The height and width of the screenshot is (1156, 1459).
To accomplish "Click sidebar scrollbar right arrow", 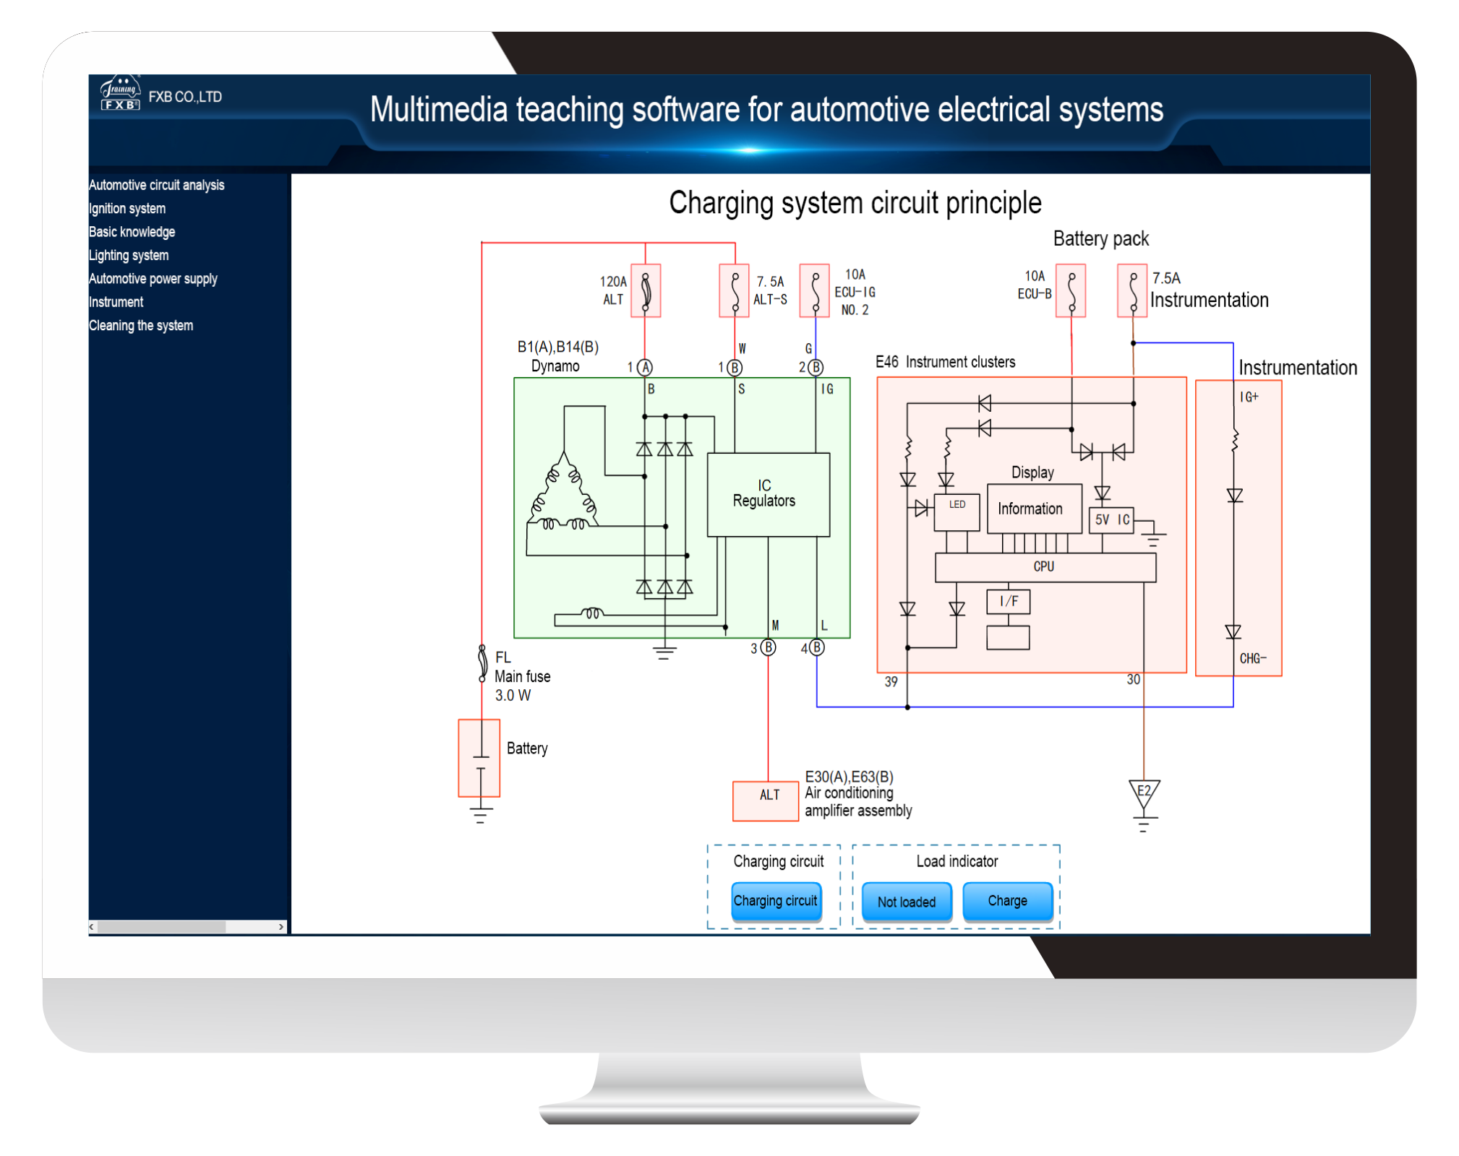I will coord(281,927).
